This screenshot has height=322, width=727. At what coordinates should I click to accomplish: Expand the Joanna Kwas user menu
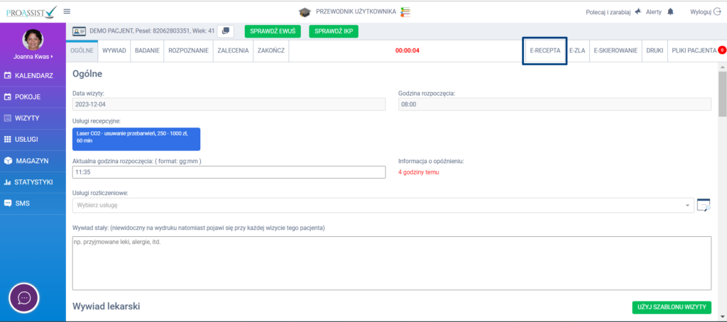tap(33, 56)
